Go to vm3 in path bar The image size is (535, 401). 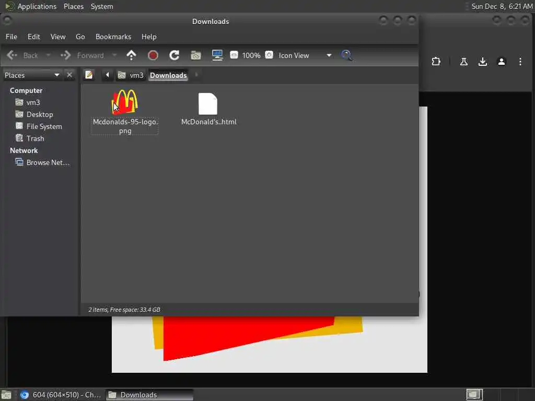(x=131, y=75)
